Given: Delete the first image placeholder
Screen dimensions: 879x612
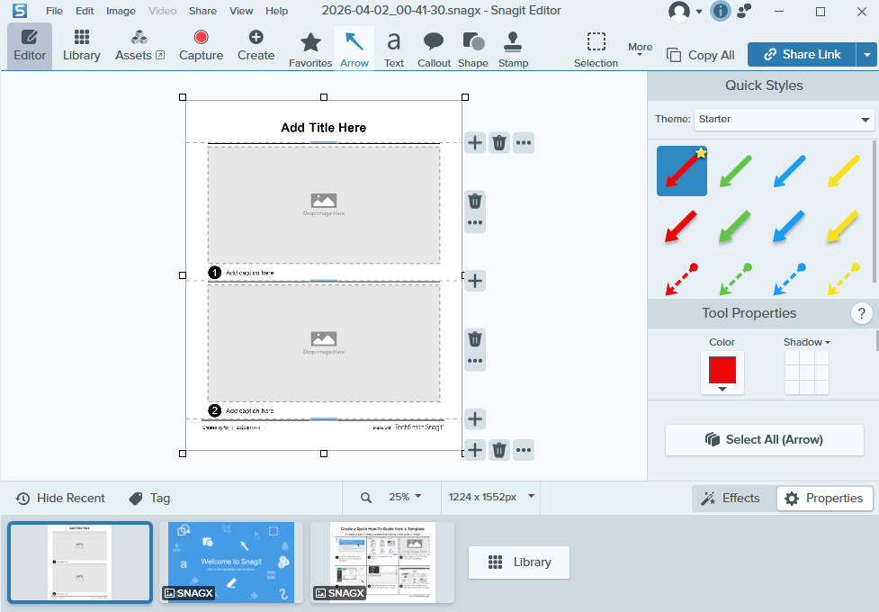Looking at the screenshot, I should point(475,201).
